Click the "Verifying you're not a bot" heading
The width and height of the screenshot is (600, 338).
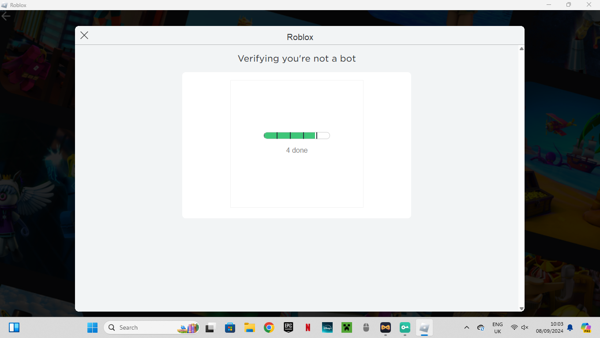coord(297,59)
